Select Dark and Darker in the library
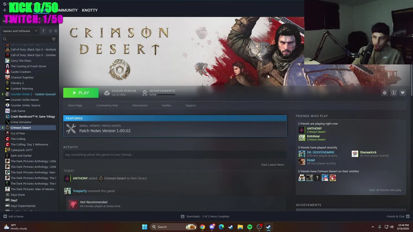Image resolution: width=413 pixels, height=232 pixels. pos(21,156)
